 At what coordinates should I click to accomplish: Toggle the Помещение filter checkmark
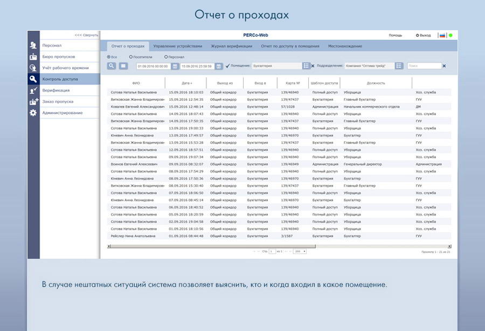click(227, 66)
